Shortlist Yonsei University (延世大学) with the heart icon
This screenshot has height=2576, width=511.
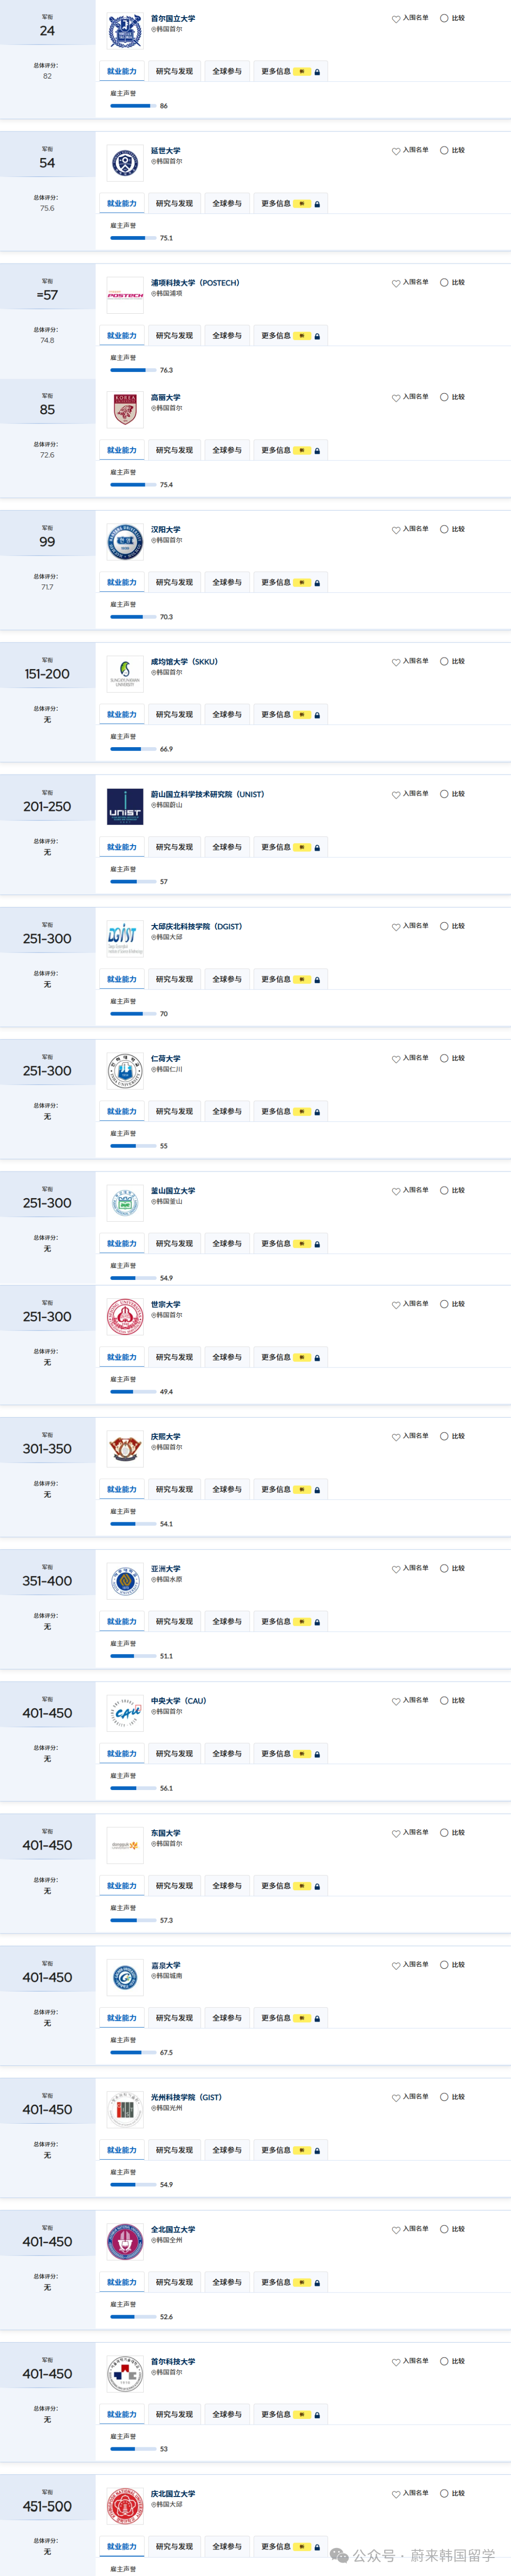tap(396, 151)
